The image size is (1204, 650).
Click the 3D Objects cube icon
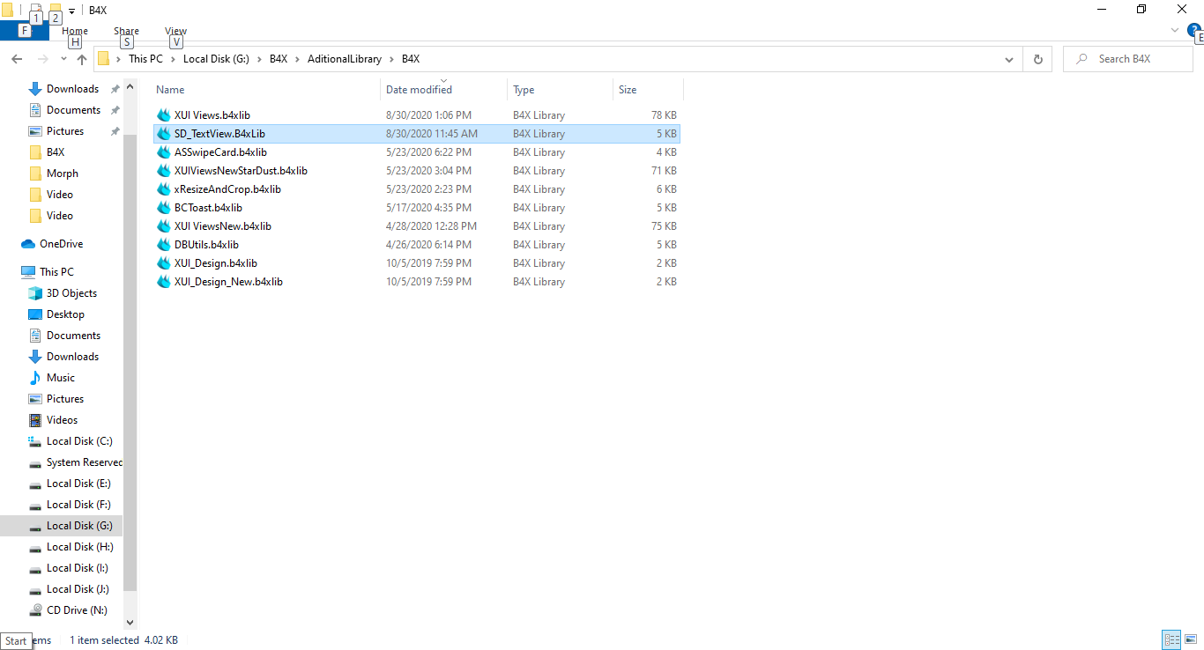click(x=35, y=293)
